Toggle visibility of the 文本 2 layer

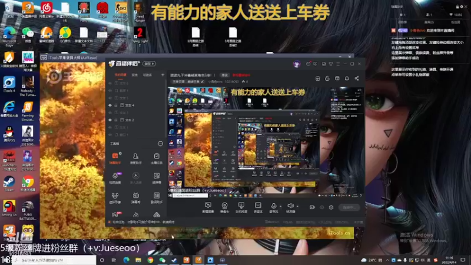coord(110,120)
